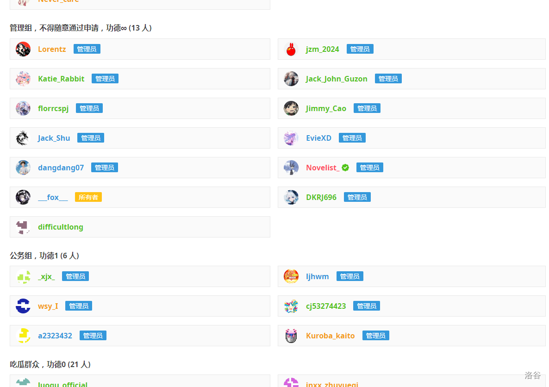549x387 pixels.
Task: Open the difficultlong user profile link
Action: tap(61, 227)
